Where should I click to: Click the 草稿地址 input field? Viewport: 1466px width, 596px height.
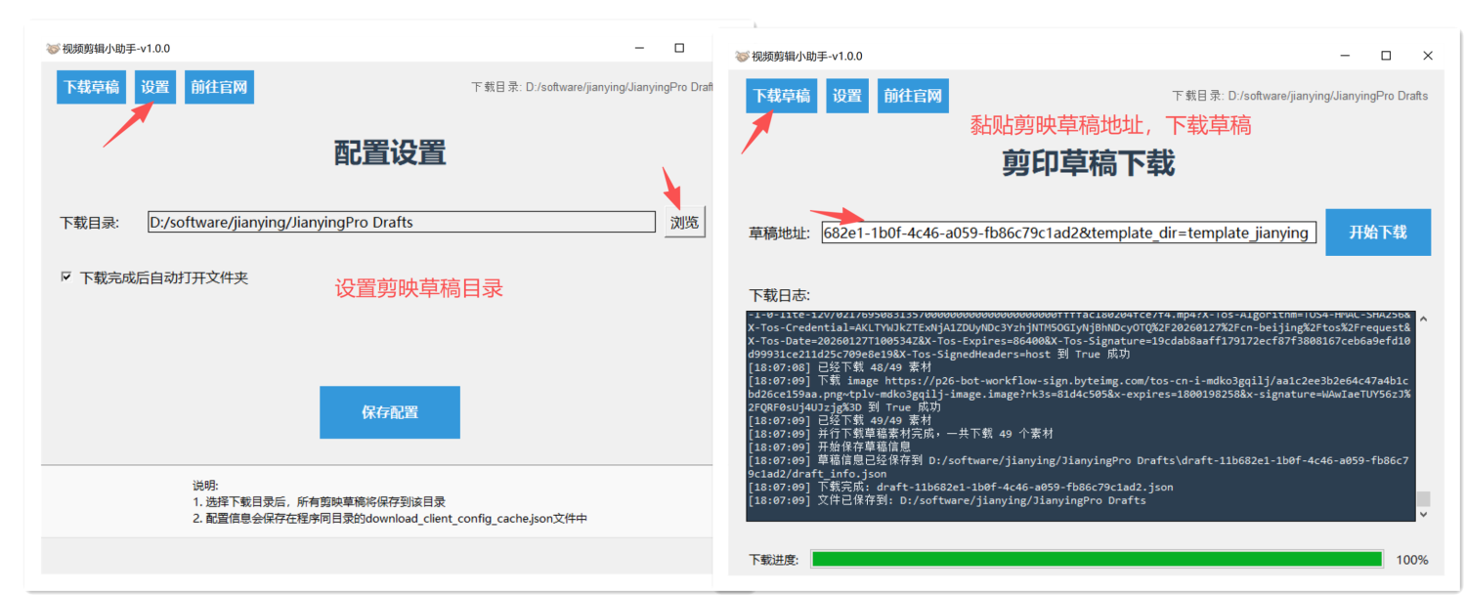click(x=1069, y=233)
